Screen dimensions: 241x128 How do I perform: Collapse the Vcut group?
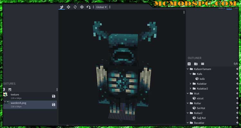pyautogui.click(x=188, y=93)
